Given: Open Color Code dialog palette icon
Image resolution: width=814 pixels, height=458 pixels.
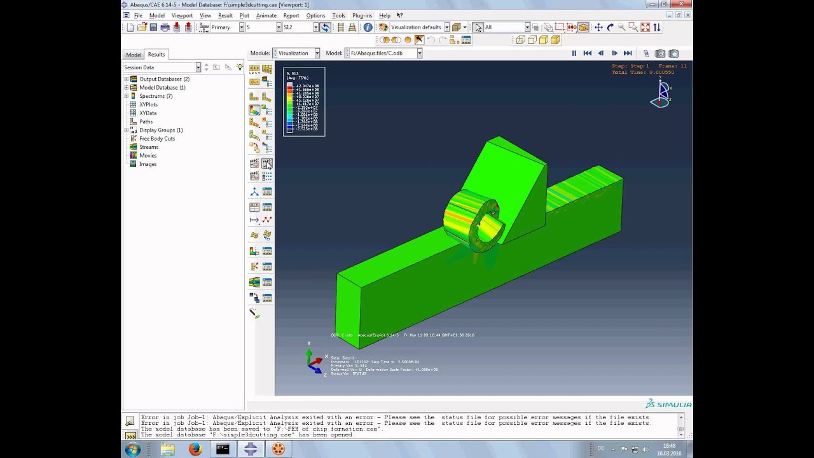Looking at the screenshot, I should tap(383, 27).
